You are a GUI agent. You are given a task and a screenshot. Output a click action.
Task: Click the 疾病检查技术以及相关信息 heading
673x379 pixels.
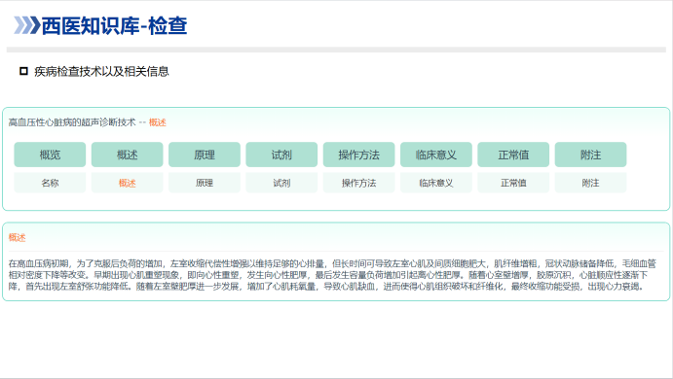click(101, 72)
